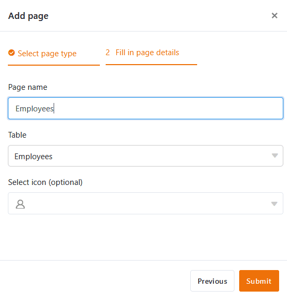Click the orange checkmark beside Select page type
Screen dimensions: 287x300
click(x=12, y=53)
